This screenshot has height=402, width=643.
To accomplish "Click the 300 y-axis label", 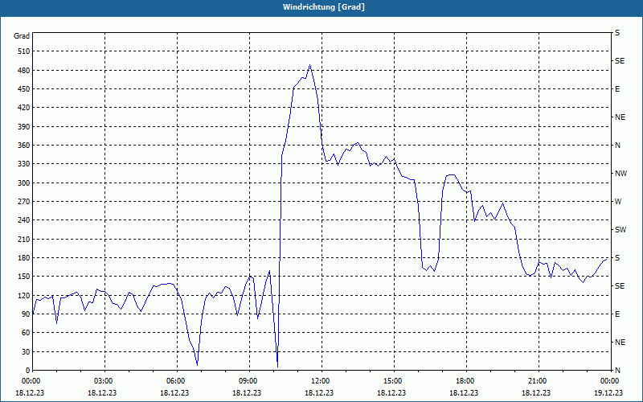I will (x=24, y=183).
